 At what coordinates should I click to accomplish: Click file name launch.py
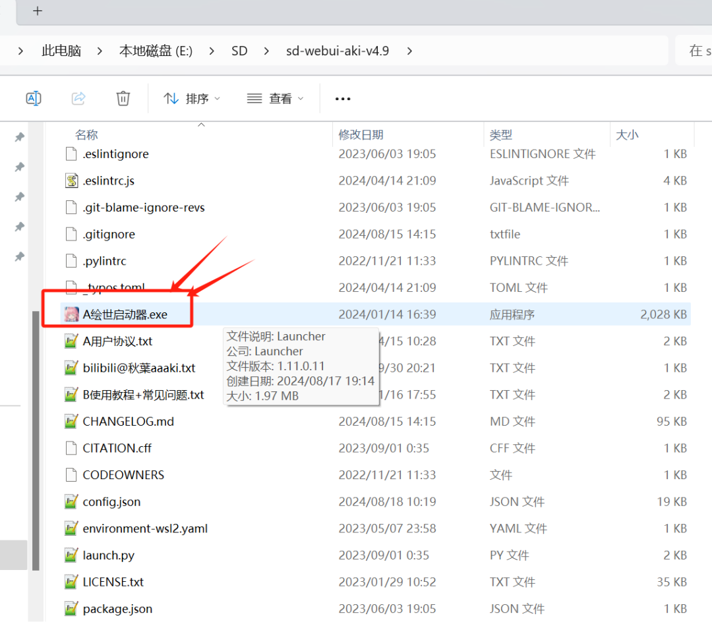109,555
